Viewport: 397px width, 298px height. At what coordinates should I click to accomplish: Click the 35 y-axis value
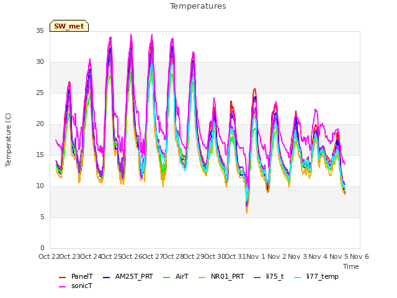(x=40, y=31)
